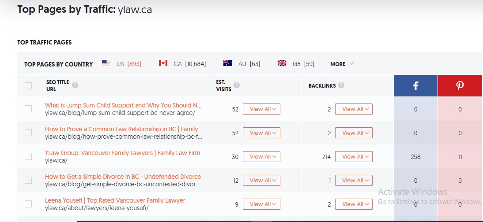Screen dimensions: 483x222
Task: Click help icon next to Backlinks
Action: click(341, 85)
